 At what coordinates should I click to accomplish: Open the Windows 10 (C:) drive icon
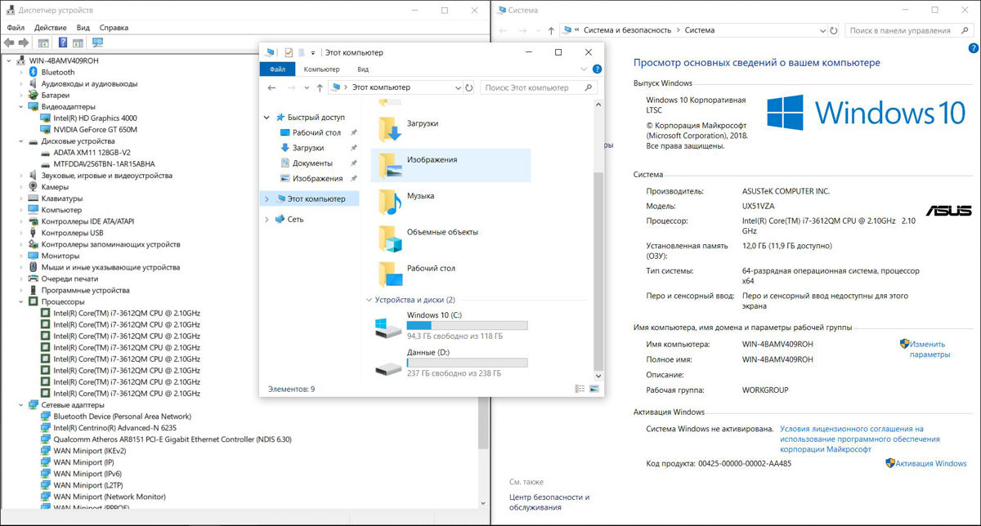coord(387,328)
